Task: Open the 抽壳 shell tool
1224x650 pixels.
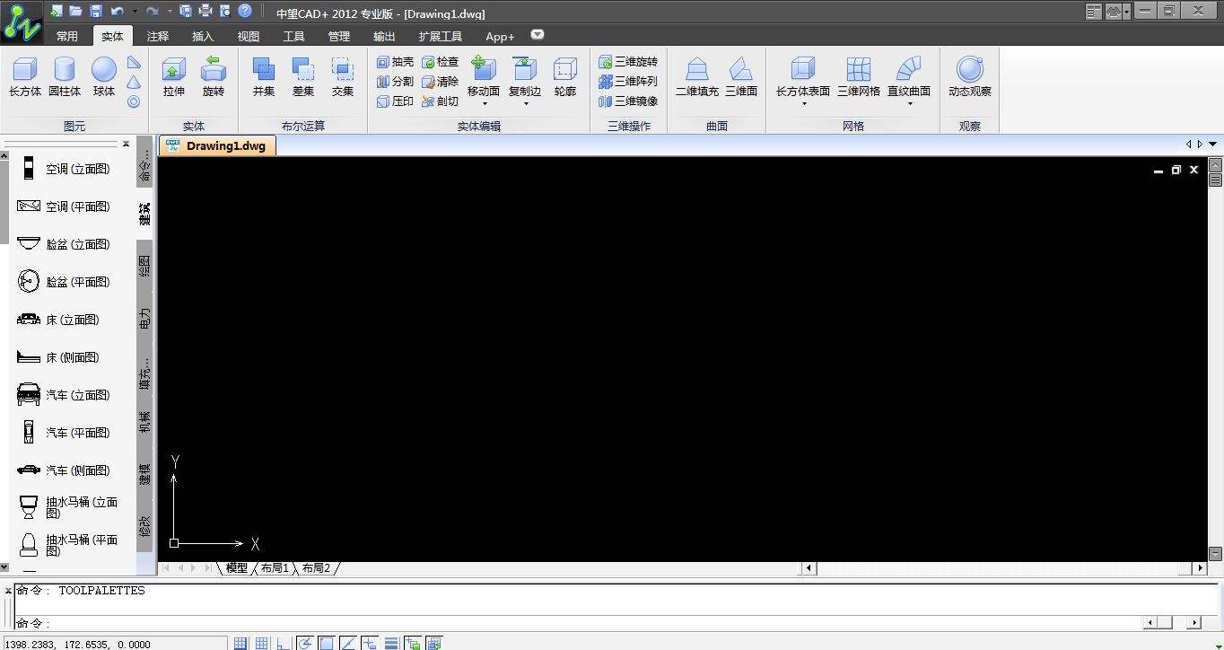Action: click(x=395, y=61)
